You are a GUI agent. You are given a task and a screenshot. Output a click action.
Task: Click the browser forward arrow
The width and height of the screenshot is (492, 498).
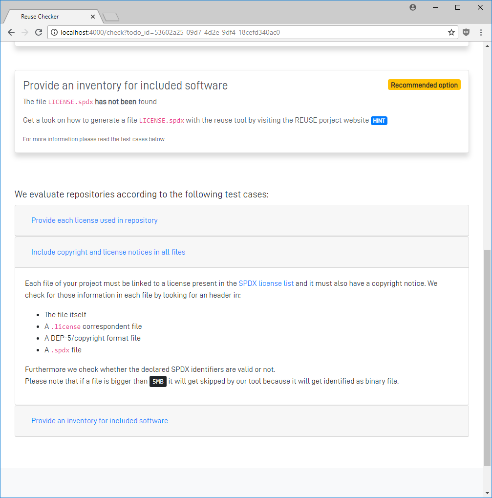point(25,32)
